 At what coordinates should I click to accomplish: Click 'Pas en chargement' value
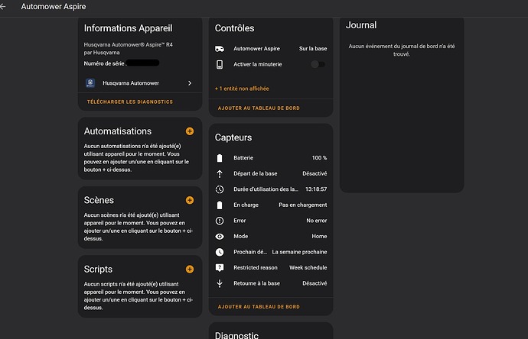(x=303, y=205)
